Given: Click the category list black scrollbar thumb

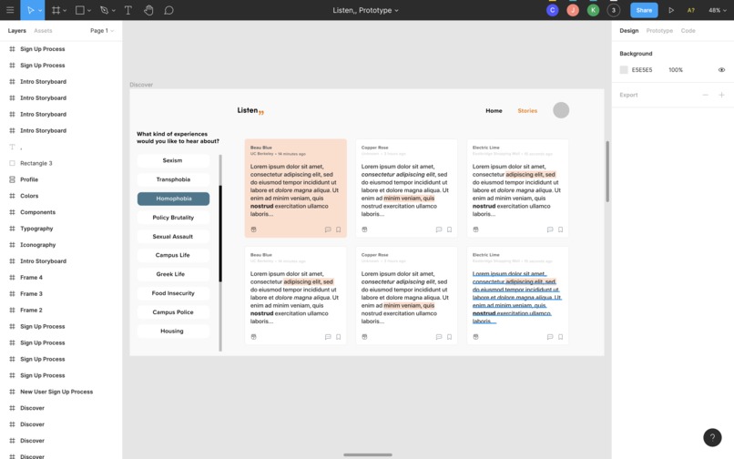Looking at the screenshot, I should pyautogui.click(x=220, y=233).
